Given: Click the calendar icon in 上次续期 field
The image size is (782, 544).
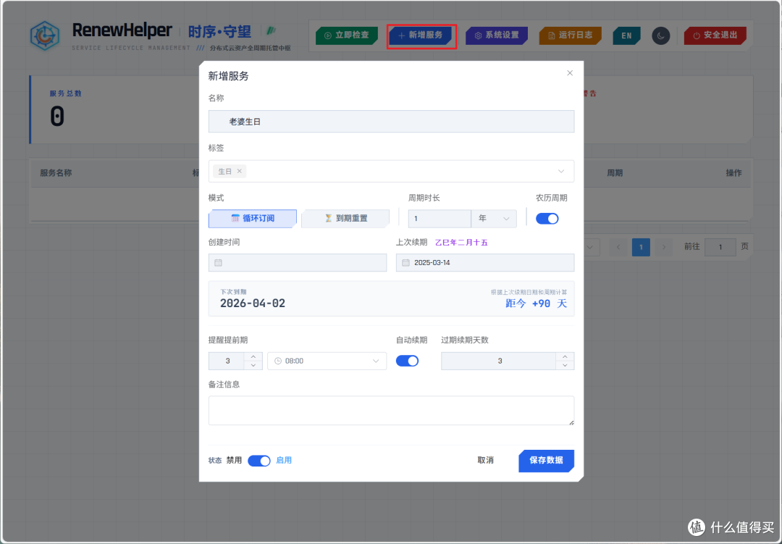Looking at the screenshot, I should click(x=405, y=262).
